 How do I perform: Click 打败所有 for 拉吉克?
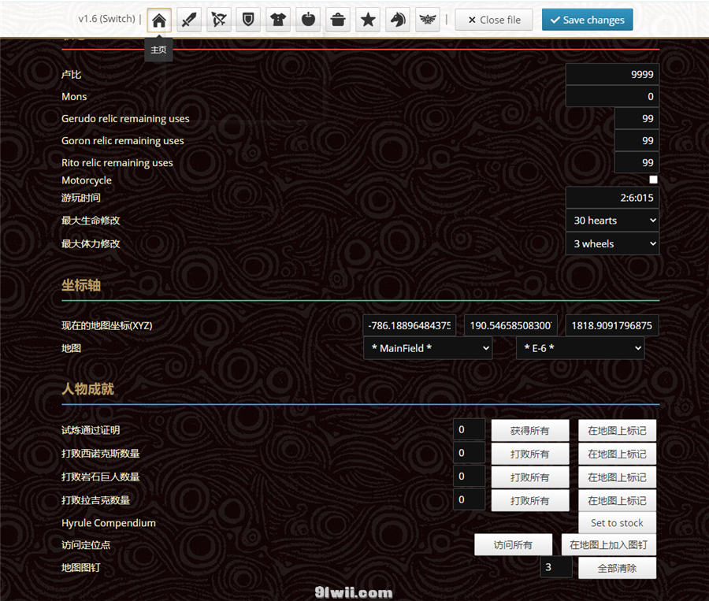(x=530, y=501)
